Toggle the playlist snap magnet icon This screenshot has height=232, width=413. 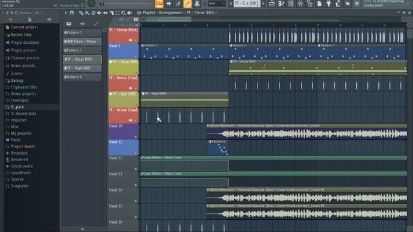[x=72, y=13]
